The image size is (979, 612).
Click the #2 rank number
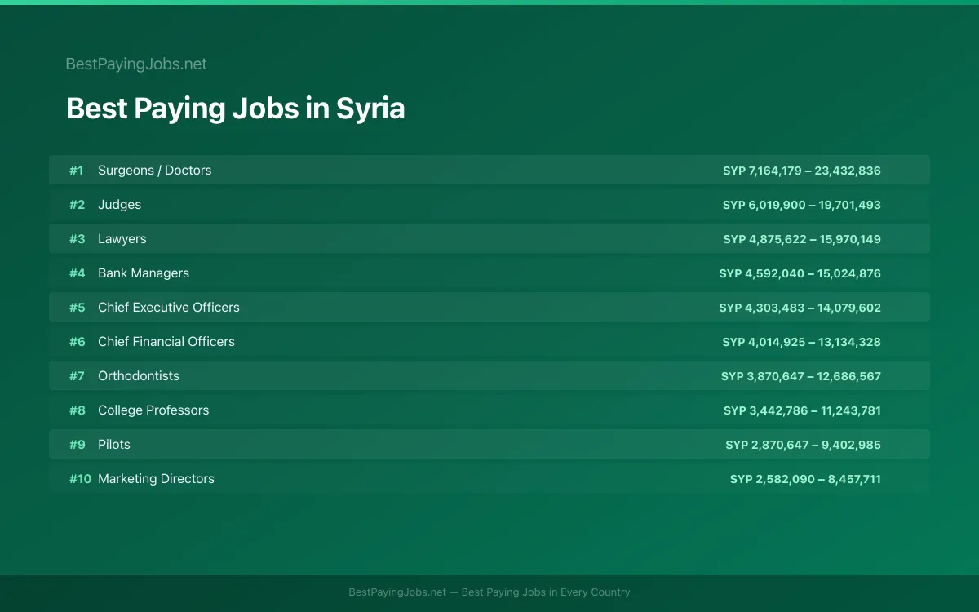77,205
